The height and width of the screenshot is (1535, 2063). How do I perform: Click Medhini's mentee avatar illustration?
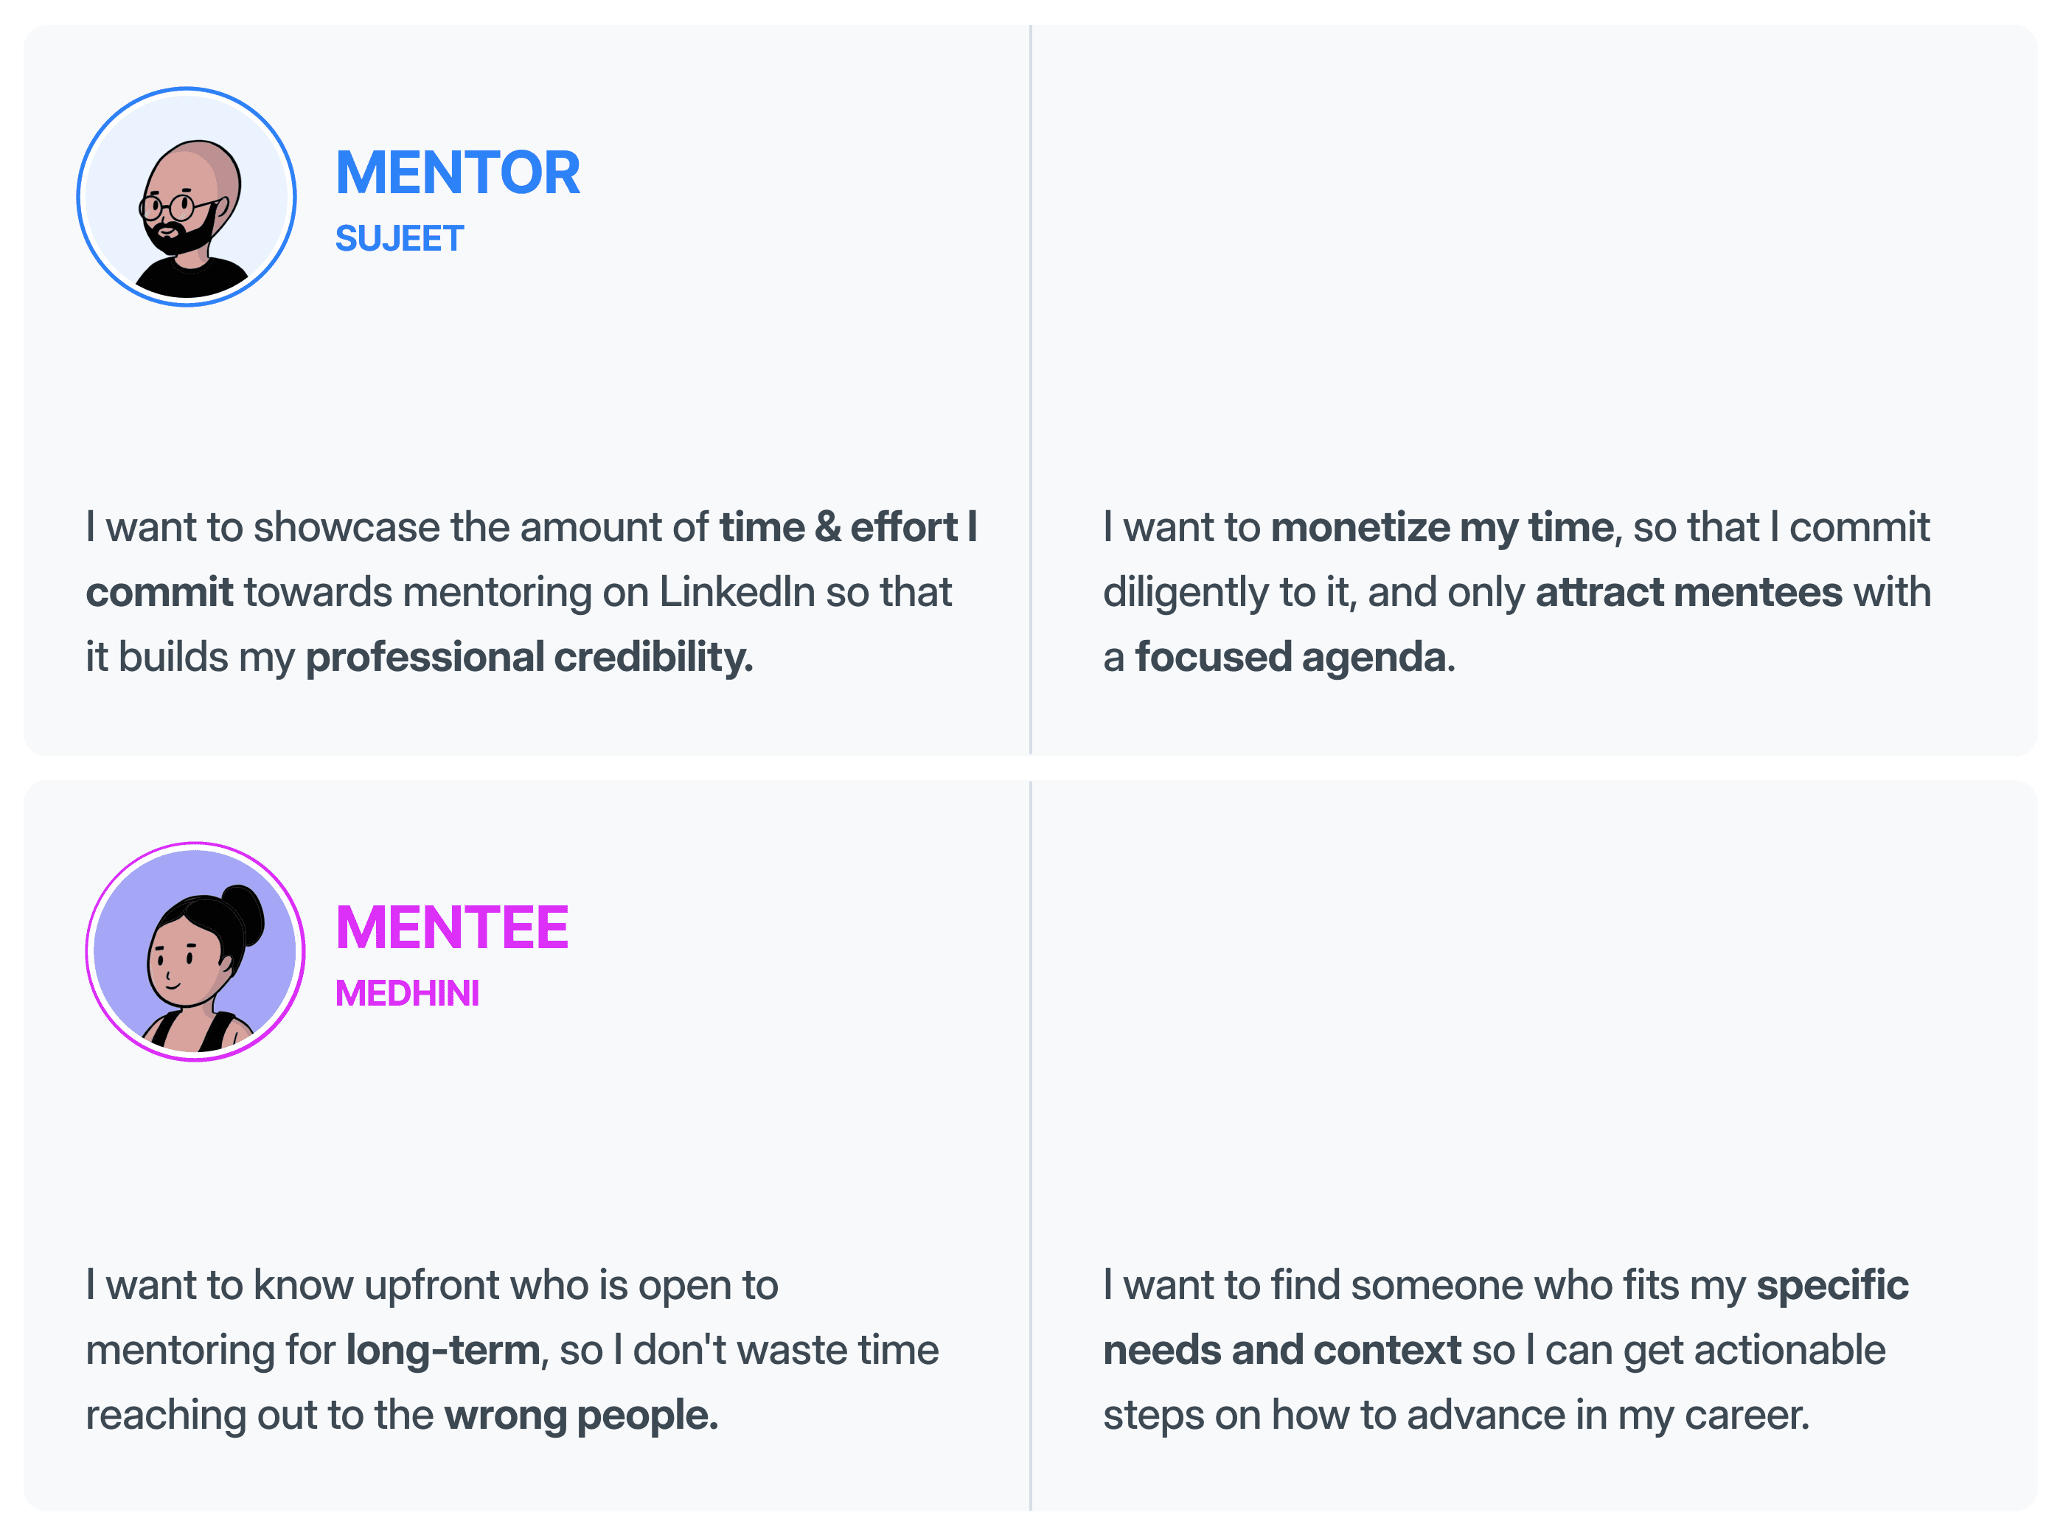195,952
